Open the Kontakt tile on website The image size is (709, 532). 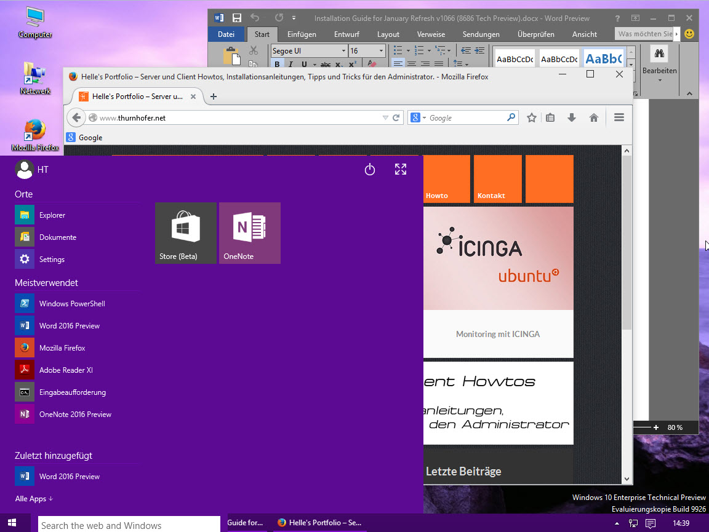click(x=498, y=178)
